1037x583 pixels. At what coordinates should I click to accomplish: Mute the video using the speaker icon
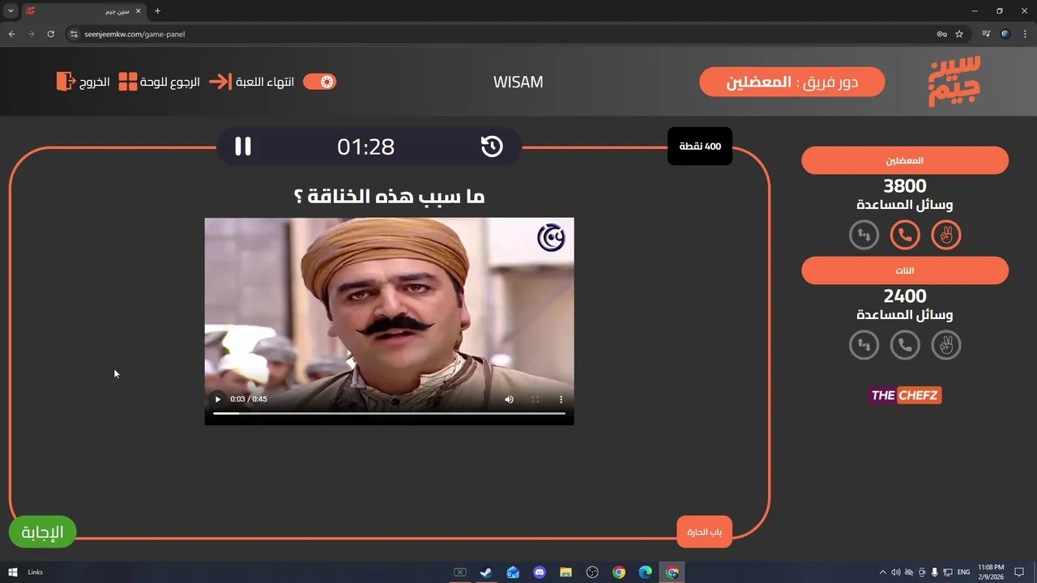point(509,399)
